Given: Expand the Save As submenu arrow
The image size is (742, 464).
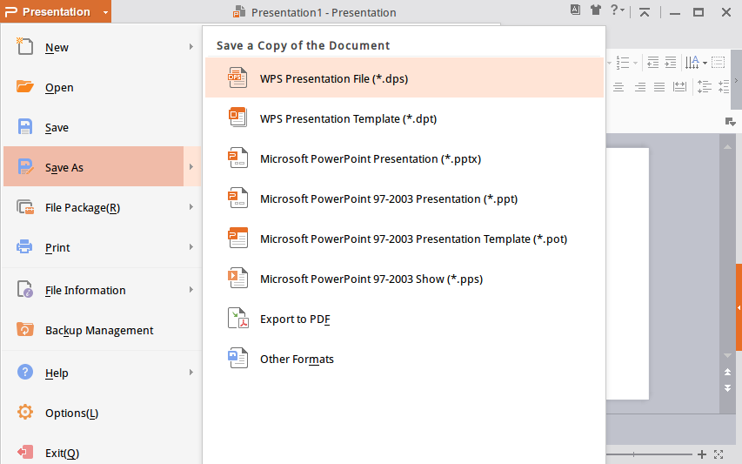Looking at the screenshot, I should pyautogui.click(x=191, y=166).
